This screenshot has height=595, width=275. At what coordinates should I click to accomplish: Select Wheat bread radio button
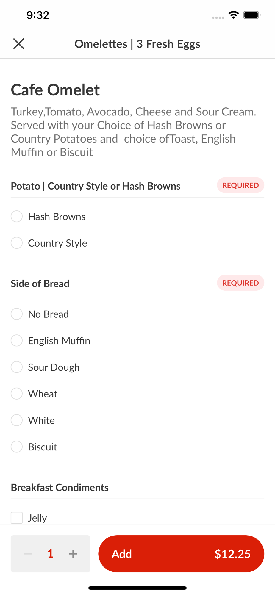click(17, 394)
